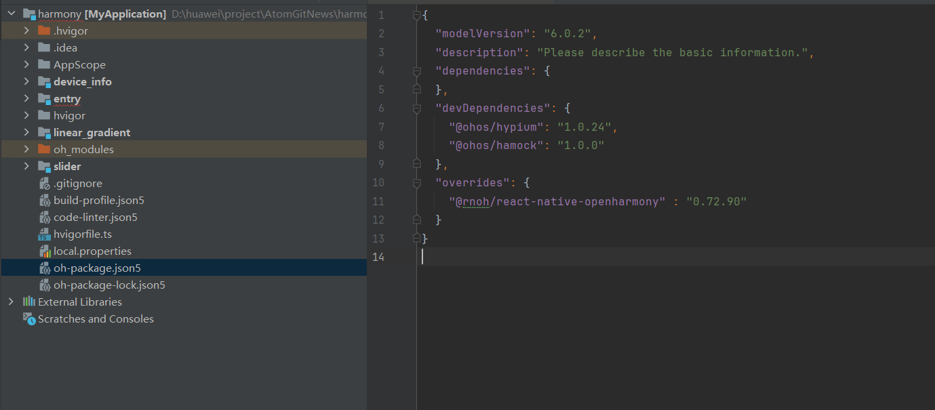Viewport: 935px width, 410px height.
Task: Click the "1.0.24" version value
Action: [584, 127]
